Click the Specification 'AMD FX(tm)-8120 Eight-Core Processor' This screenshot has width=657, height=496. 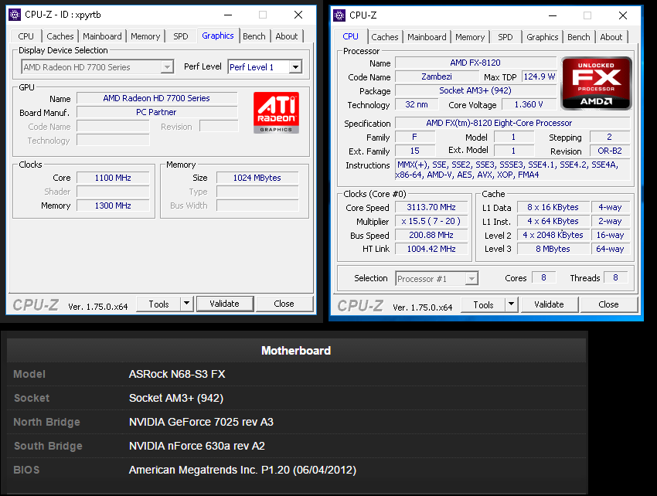(512, 123)
